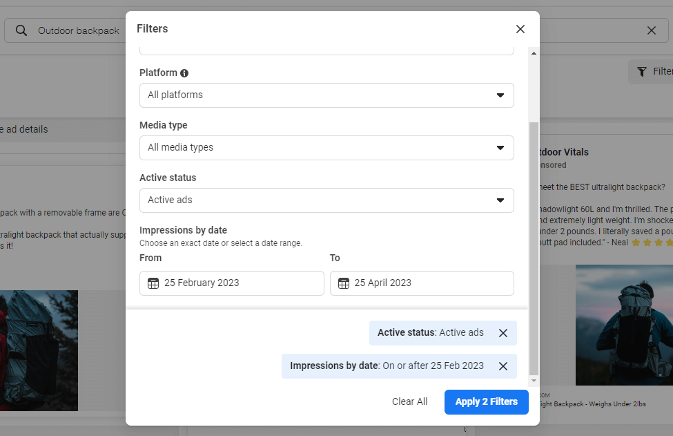Open the From date calendar icon

[x=152, y=283]
